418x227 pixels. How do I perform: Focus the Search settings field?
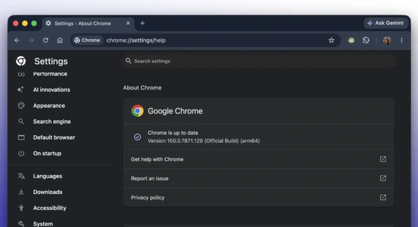point(259,61)
